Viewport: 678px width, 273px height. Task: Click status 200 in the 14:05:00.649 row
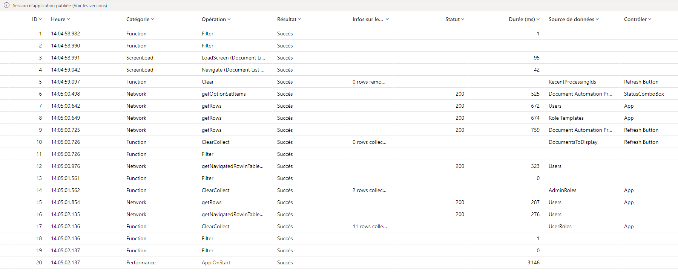pos(460,118)
